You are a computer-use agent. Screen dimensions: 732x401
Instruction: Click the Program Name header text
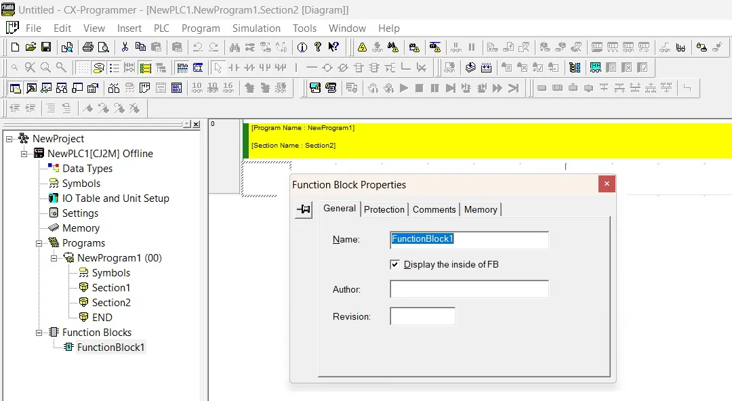point(303,128)
